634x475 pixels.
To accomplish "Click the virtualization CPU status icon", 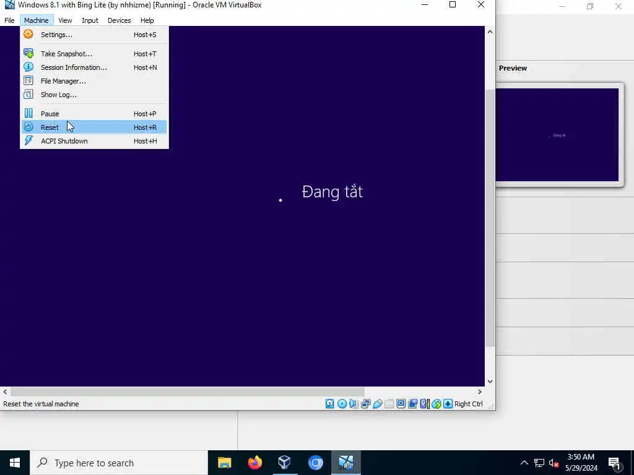I will click(425, 403).
